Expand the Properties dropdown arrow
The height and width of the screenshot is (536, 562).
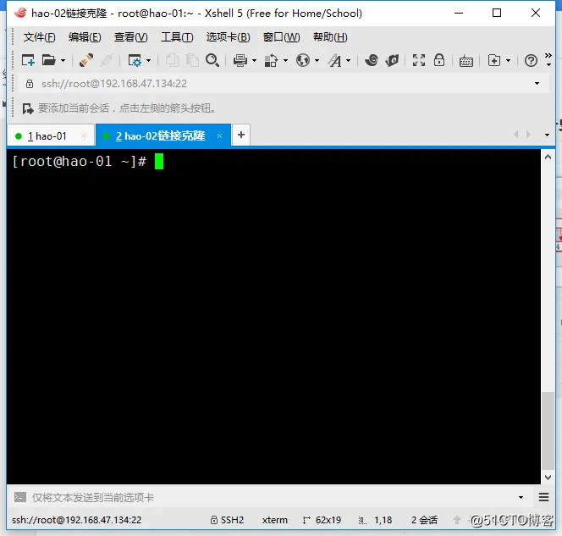(148, 61)
